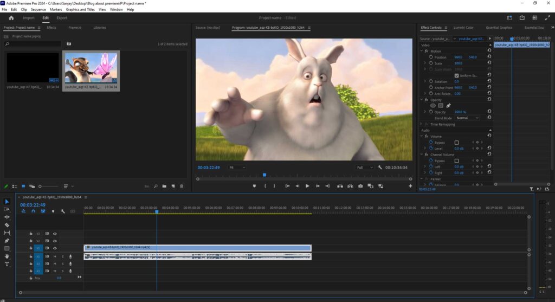Image resolution: width=555 pixels, height=302 pixels.
Task: Reset the Position parameter
Action: click(x=489, y=56)
